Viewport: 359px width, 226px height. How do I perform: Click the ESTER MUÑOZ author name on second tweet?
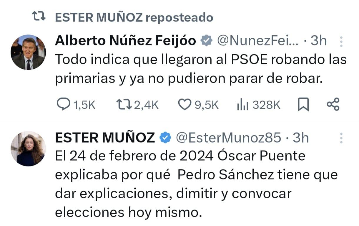coord(105,138)
